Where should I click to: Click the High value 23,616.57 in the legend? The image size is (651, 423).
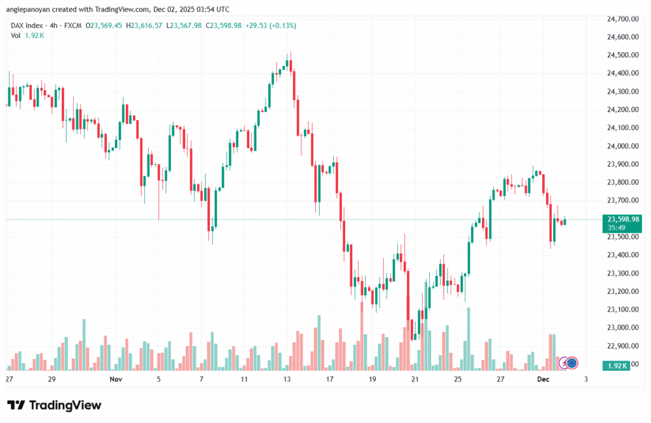pos(147,25)
